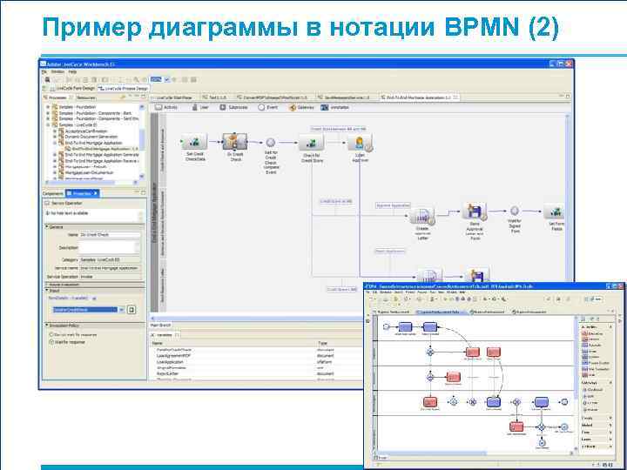Pick the Gateway tool in diagram toolbar
Image resolution: width=627 pixels, height=470 pixels.
coord(301,108)
